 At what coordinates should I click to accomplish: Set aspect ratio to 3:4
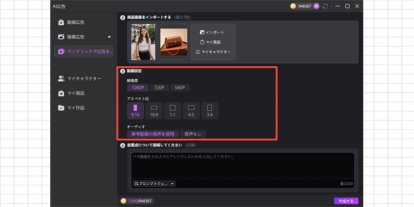[x=210, y=111]
